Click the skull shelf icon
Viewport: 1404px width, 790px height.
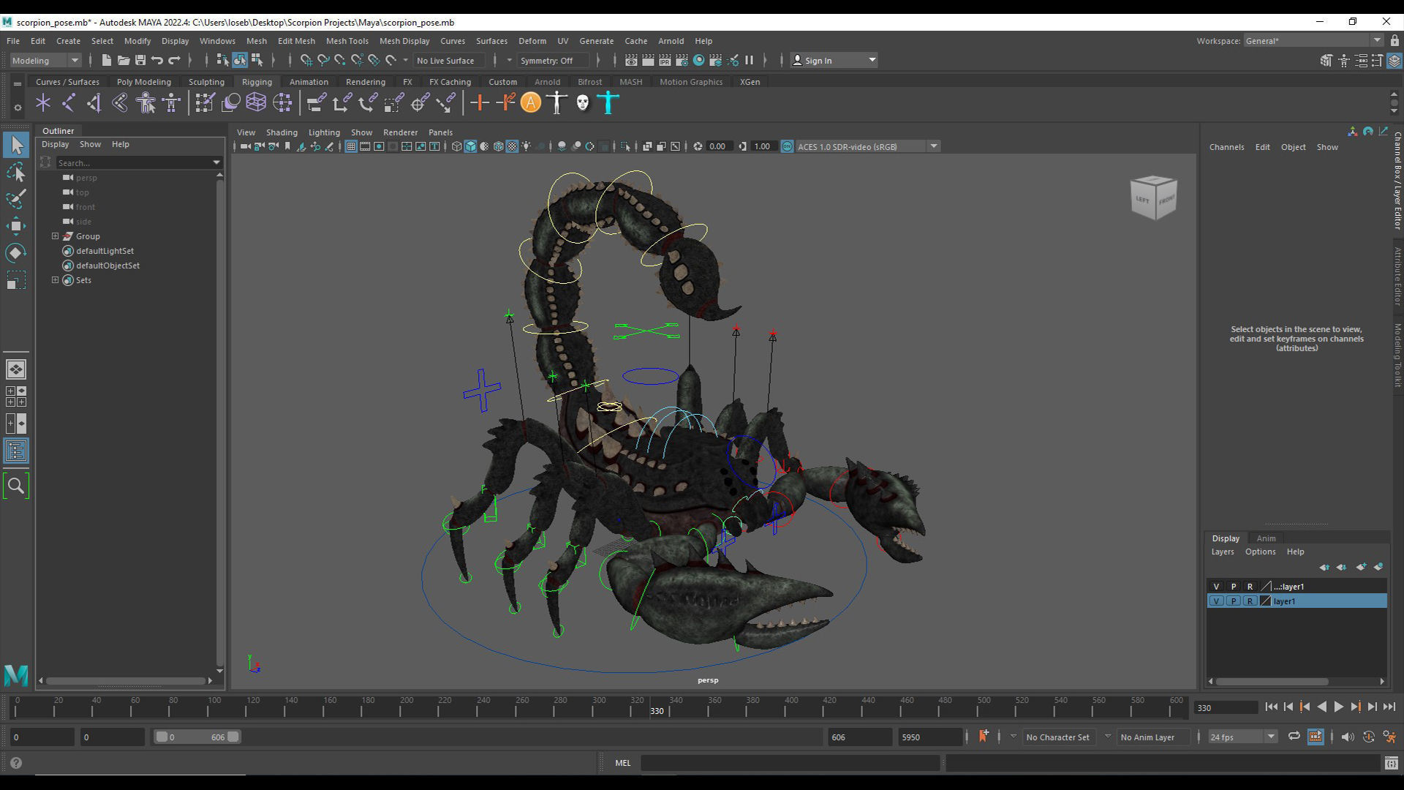[582, 102]
